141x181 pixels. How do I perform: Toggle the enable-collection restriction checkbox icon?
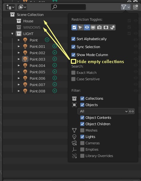point(74,27)
